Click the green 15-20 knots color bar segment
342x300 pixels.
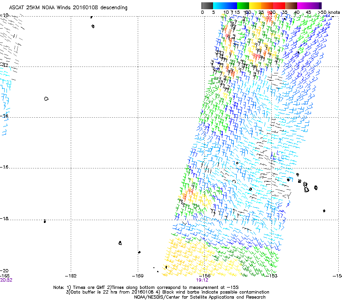click(243, 6)
